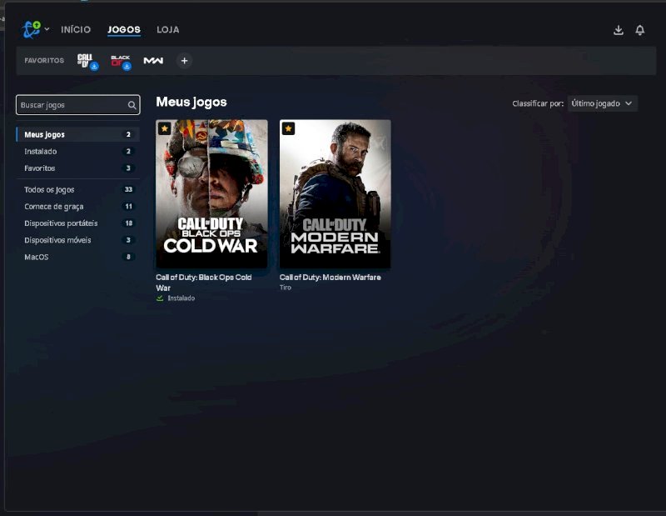
Task: Select the Call of Duty favorite icon
Action: click(86, 60)
